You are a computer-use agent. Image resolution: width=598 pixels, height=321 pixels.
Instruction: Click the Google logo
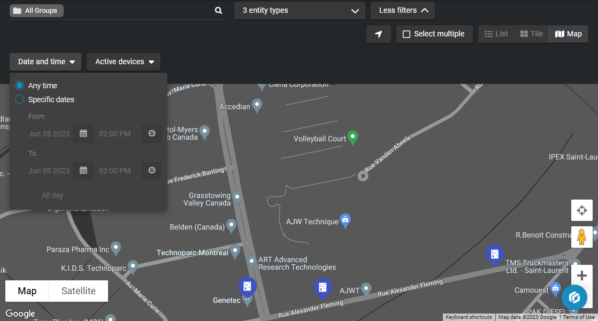click(x=20, y=314)
